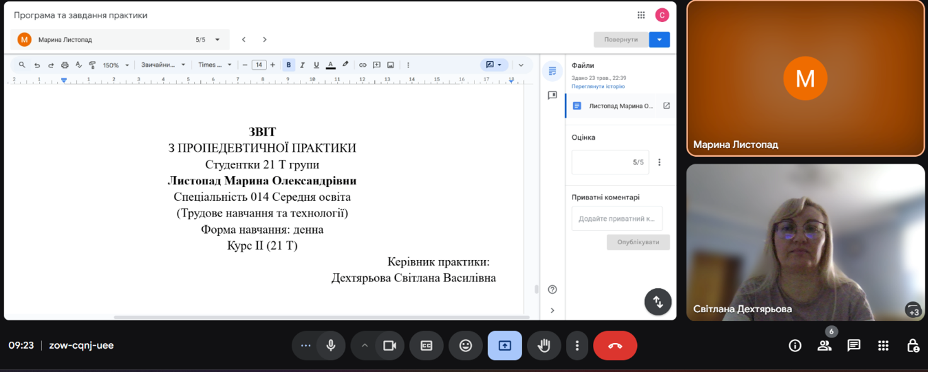Open the submitted file in a new window
The width and height of the screenshot is (928, 372).
pos(666,106)
